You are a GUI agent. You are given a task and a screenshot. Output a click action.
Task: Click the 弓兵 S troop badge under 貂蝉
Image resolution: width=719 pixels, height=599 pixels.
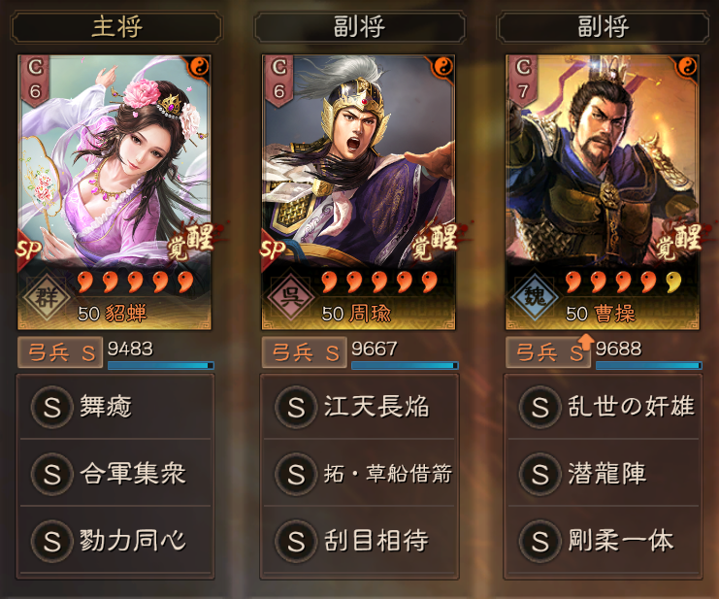[x=59, y=352]
